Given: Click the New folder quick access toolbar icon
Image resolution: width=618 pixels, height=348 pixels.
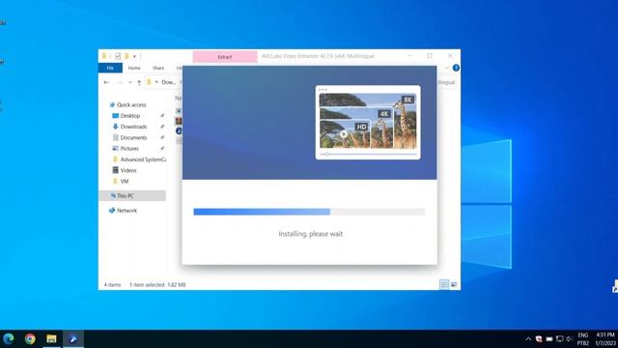Looking at the screenshot, I should [x=126, y=56].
